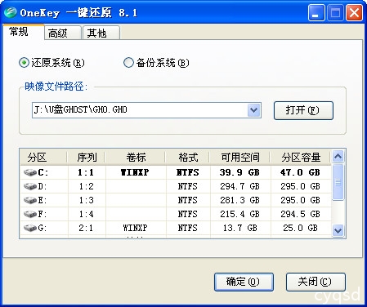Screen dimensions: 367x307
Task: Click the 打开(F) open button
Action: pyautogui.click(x=303, y=110)
